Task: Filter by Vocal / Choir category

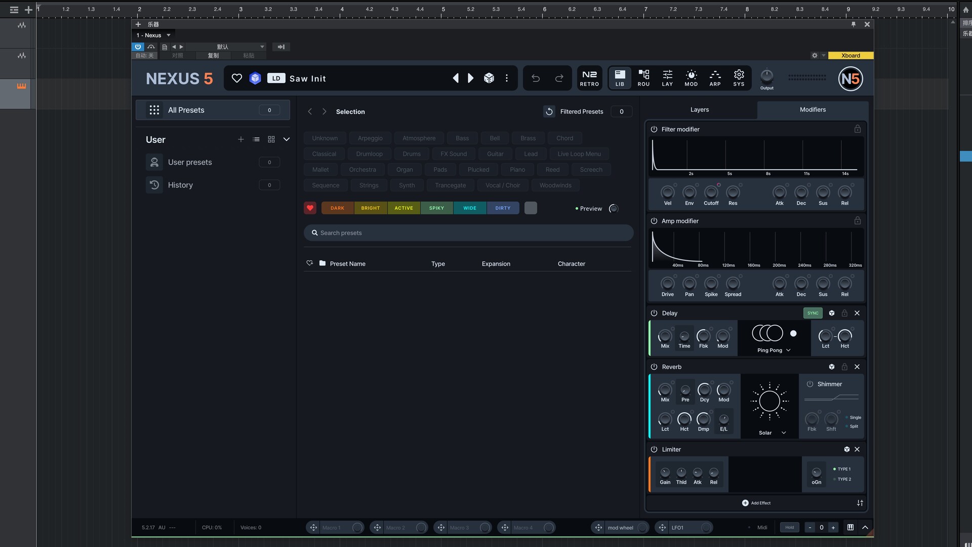Action: [503, 185]
